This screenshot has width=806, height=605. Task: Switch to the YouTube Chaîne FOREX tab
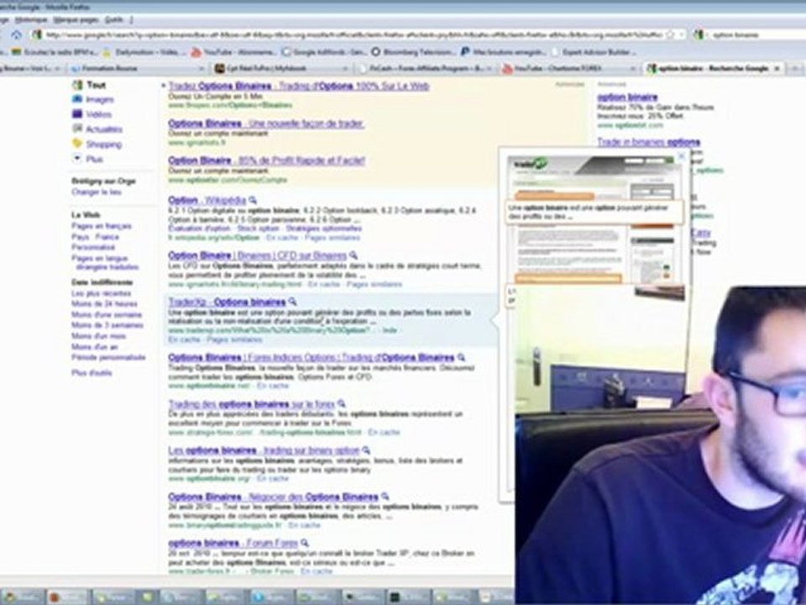569,68
